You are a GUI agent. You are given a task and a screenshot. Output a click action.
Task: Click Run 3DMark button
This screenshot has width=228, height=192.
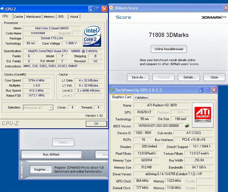tap(51, 154)
